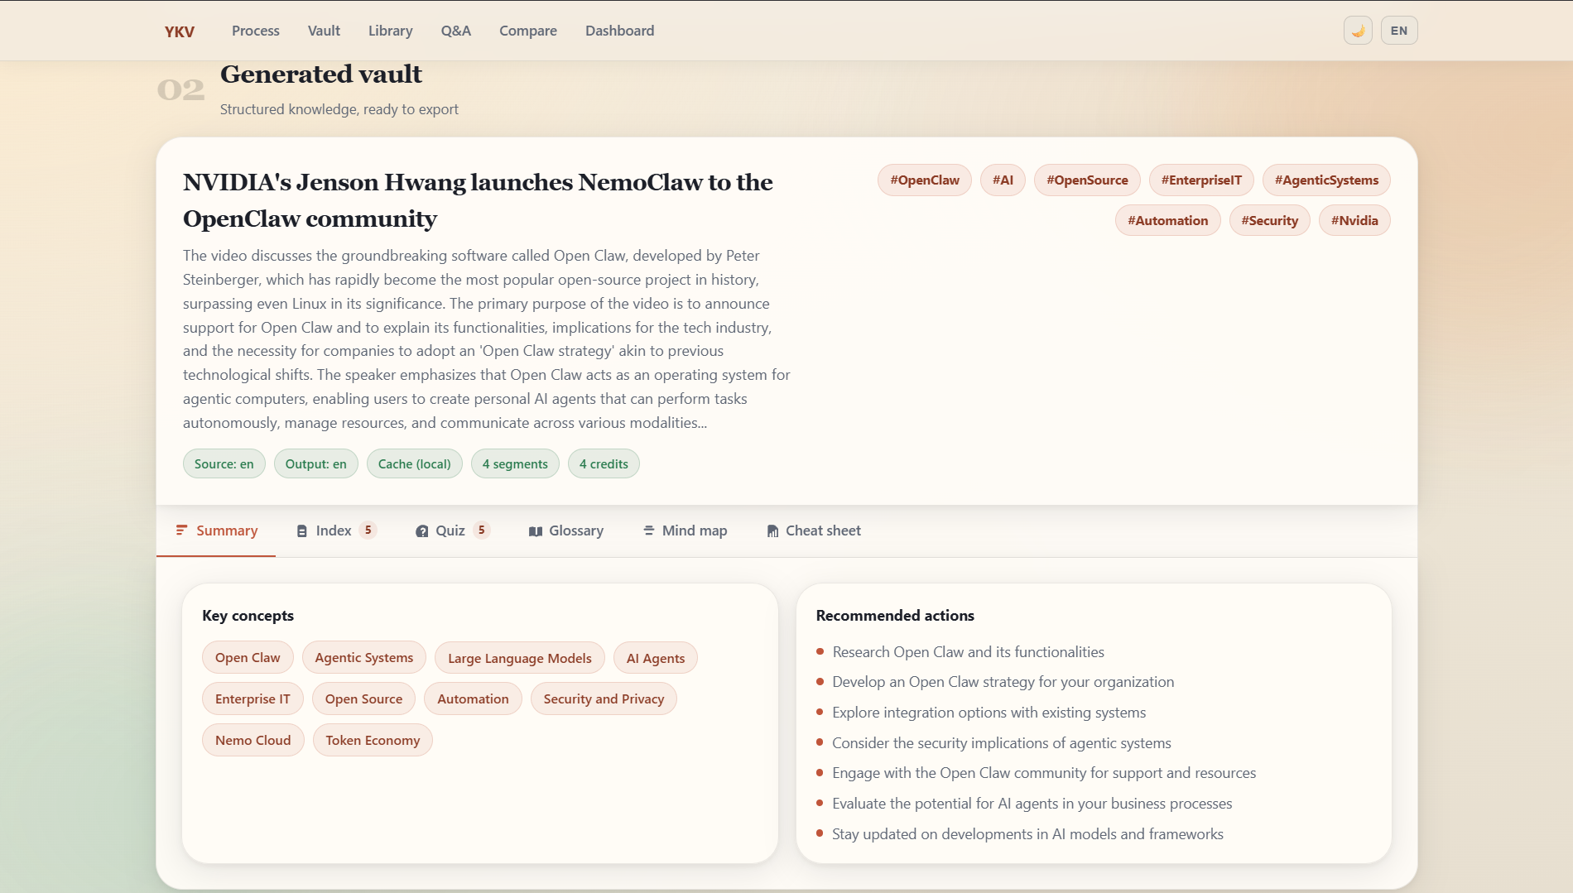Toggle the #OpenClaw tag
1573x893 pixels.
924,180
